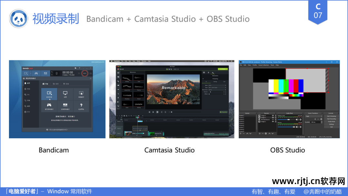
Task: Open OBS Fade transition dropdown
Action: (314, 116)
